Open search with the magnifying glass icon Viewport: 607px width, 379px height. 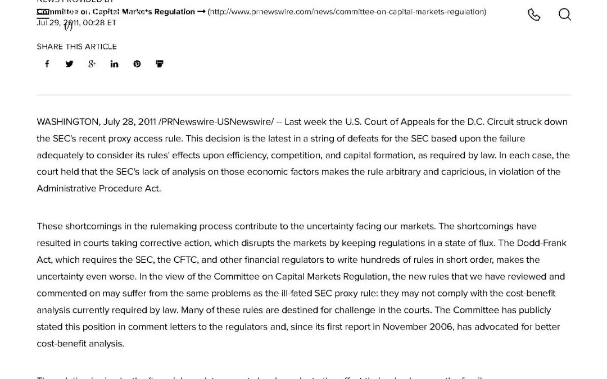tap(565, 15)
